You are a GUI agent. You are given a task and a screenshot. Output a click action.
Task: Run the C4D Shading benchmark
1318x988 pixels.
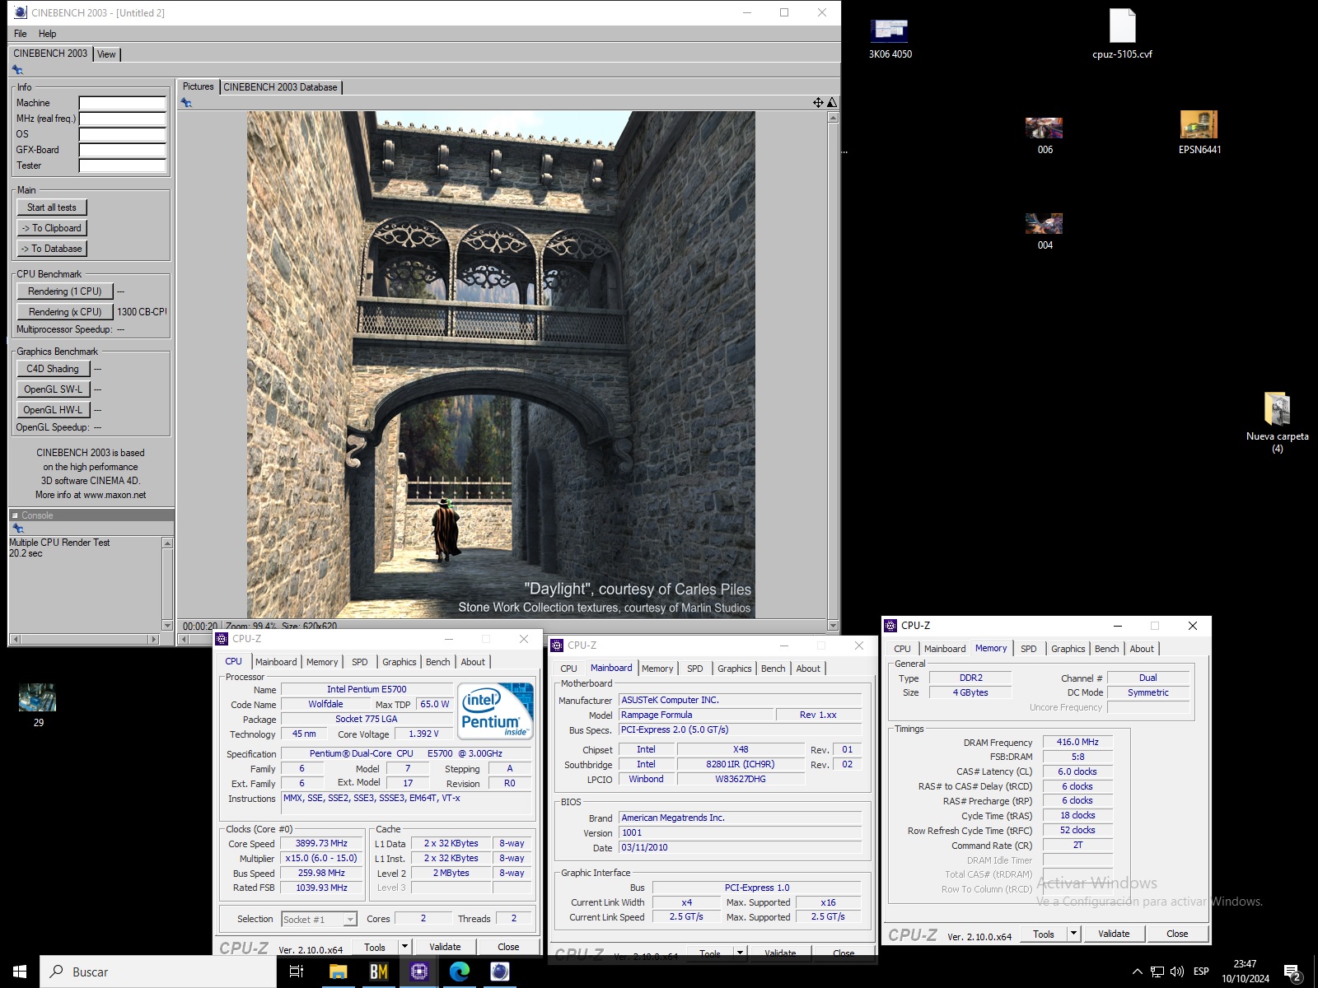[x=53, y=369]
